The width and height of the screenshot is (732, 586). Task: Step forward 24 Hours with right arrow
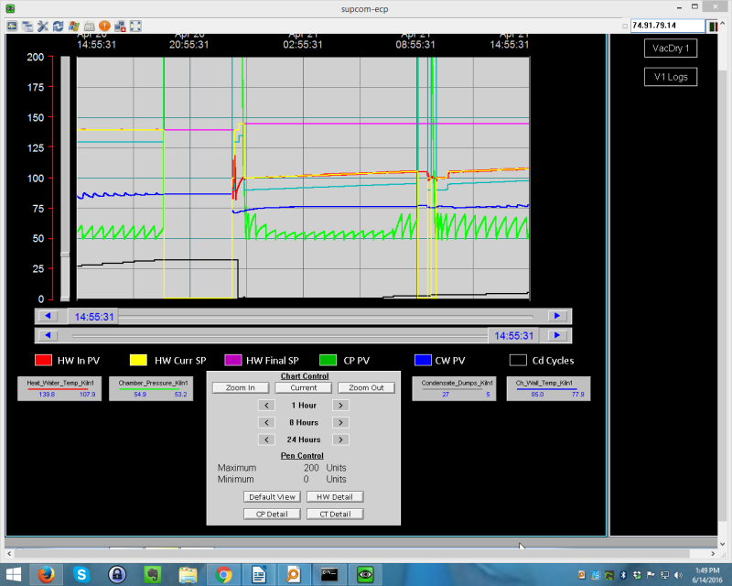[x=340, y=439]
